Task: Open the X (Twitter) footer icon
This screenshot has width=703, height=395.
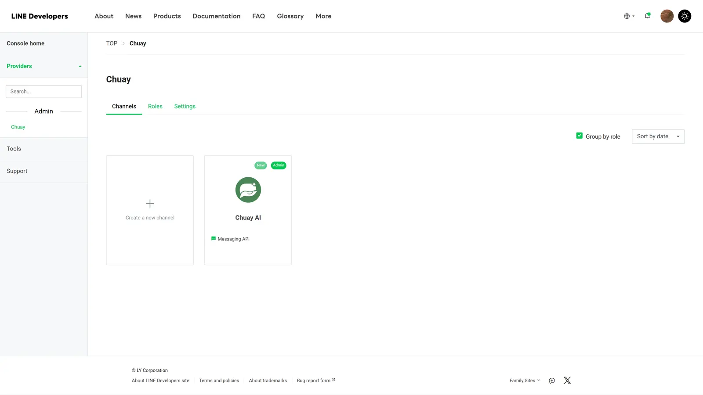Action: (567, 381)
